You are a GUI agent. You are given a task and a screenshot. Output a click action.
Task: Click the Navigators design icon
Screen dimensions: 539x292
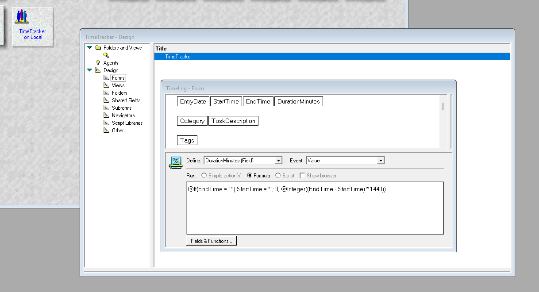(x=107, y=115)
